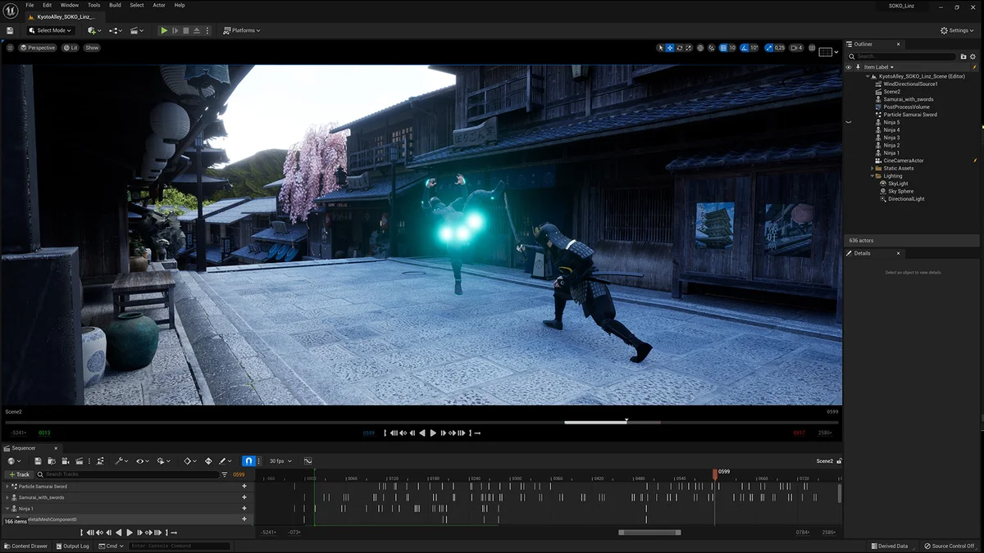Click the add Track button

tap(19, 474)
